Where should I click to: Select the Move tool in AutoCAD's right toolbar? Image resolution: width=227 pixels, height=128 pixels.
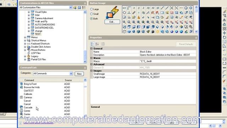point(224,33)
